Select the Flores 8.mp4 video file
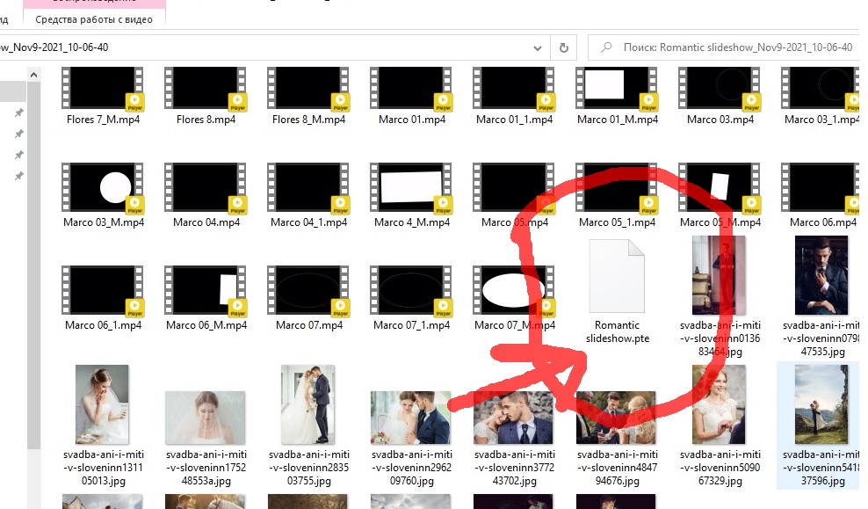Viewport: 868px width, 509px height. (206, 89)
